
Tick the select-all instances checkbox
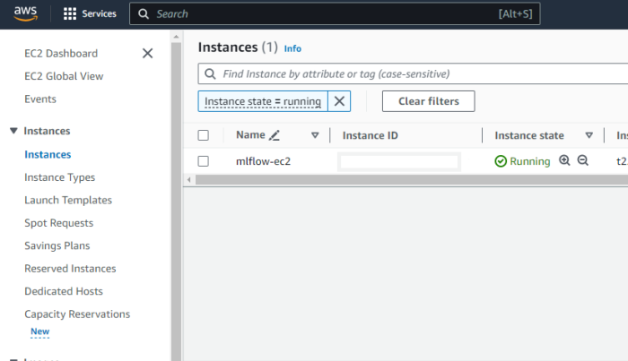(204, 135)
